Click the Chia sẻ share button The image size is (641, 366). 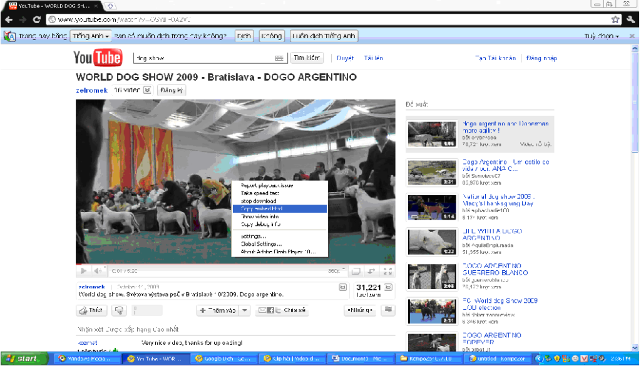pos(282,310)
